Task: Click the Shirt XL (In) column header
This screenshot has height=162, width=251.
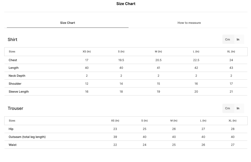Action: click(x=231, y=52)
